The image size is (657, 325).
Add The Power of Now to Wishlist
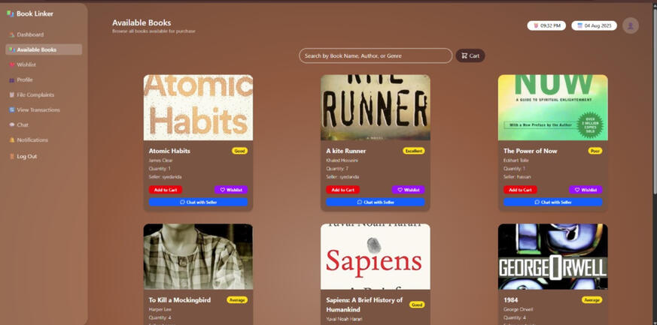pyautogui.click(x=586, y=190)
